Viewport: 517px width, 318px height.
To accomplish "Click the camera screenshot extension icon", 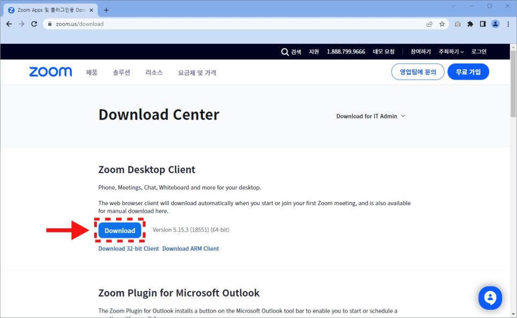I will [x=458, y=24].
